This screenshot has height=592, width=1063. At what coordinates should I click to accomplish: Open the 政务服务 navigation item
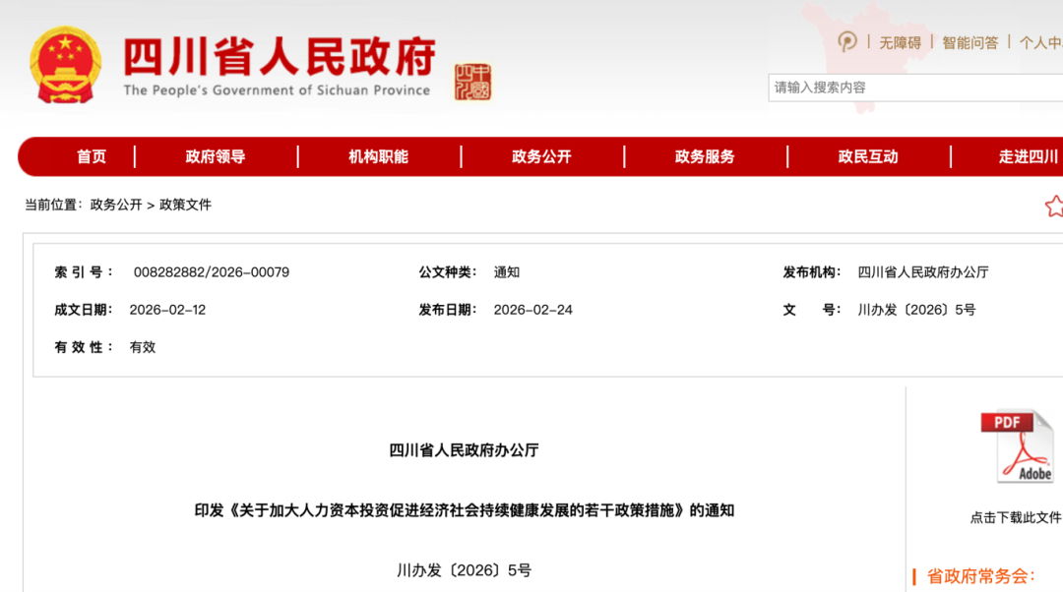(705, 156)
